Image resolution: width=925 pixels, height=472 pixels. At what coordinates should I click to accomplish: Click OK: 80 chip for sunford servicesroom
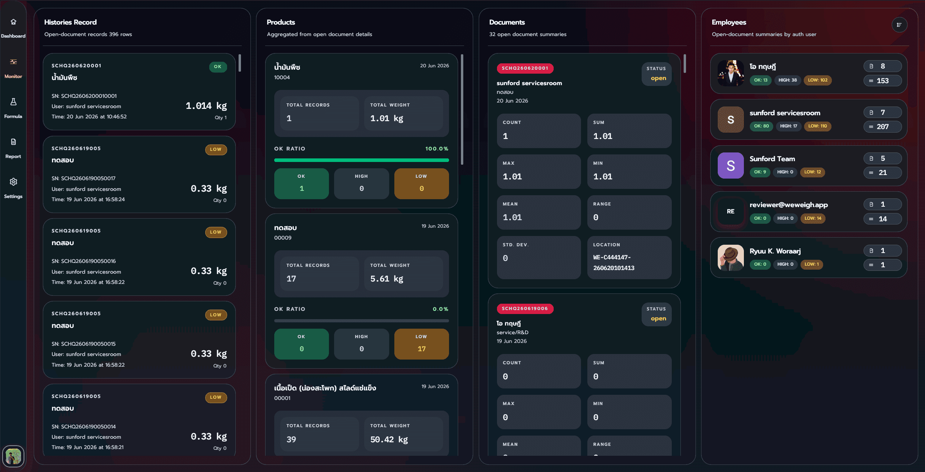coord(761,126)
